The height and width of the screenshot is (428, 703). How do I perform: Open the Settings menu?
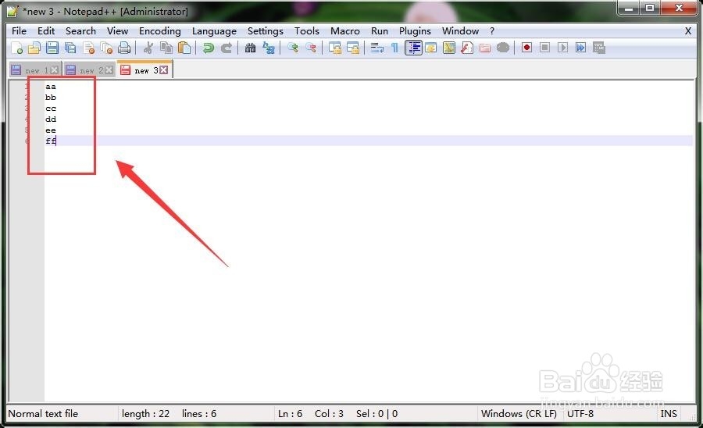coord(266,31)
